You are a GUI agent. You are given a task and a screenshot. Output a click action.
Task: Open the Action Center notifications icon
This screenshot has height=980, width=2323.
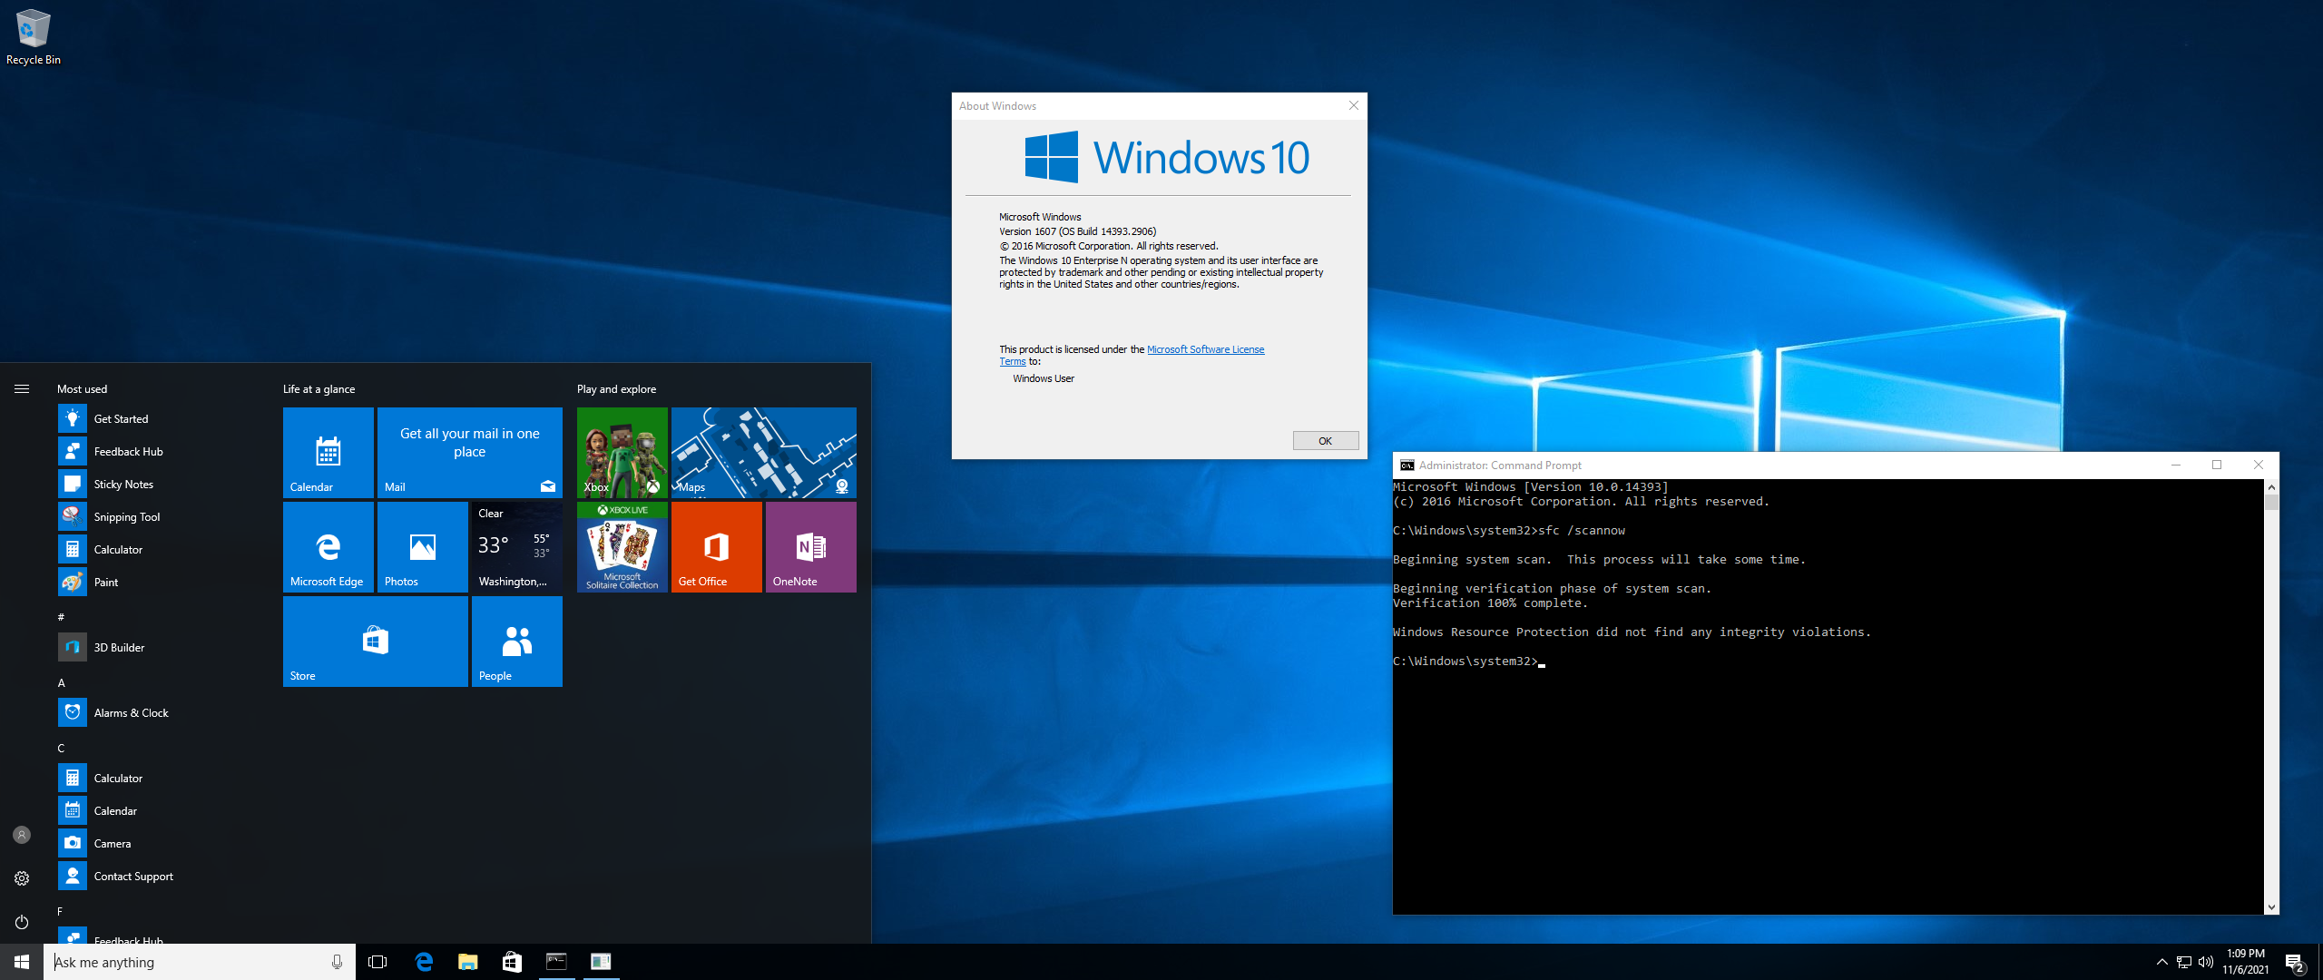(x=2295, y=962)
